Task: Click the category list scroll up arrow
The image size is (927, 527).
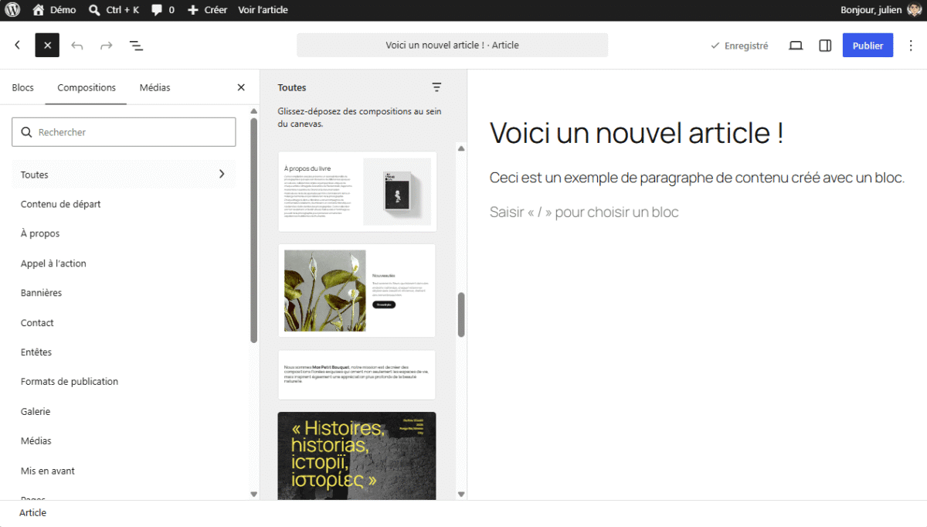Action: [253, 112]
